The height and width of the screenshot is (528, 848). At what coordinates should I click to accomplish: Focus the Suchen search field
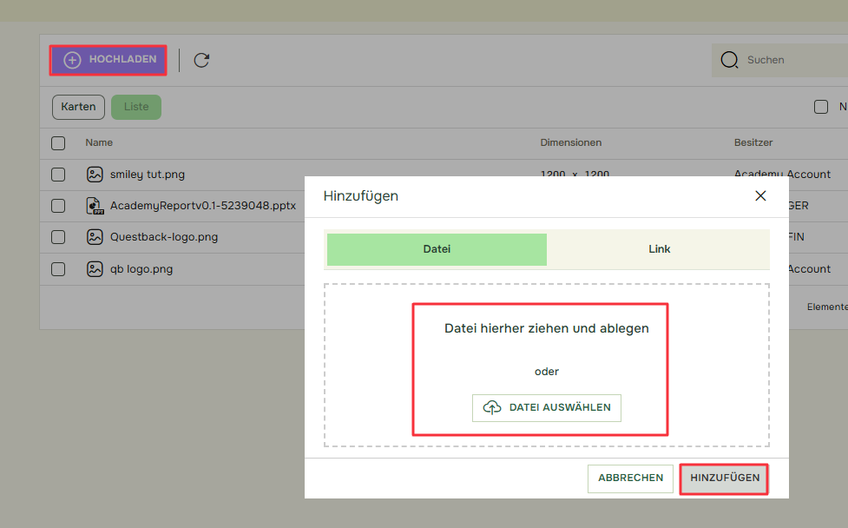pyautogui.click(x=779, y=60)
